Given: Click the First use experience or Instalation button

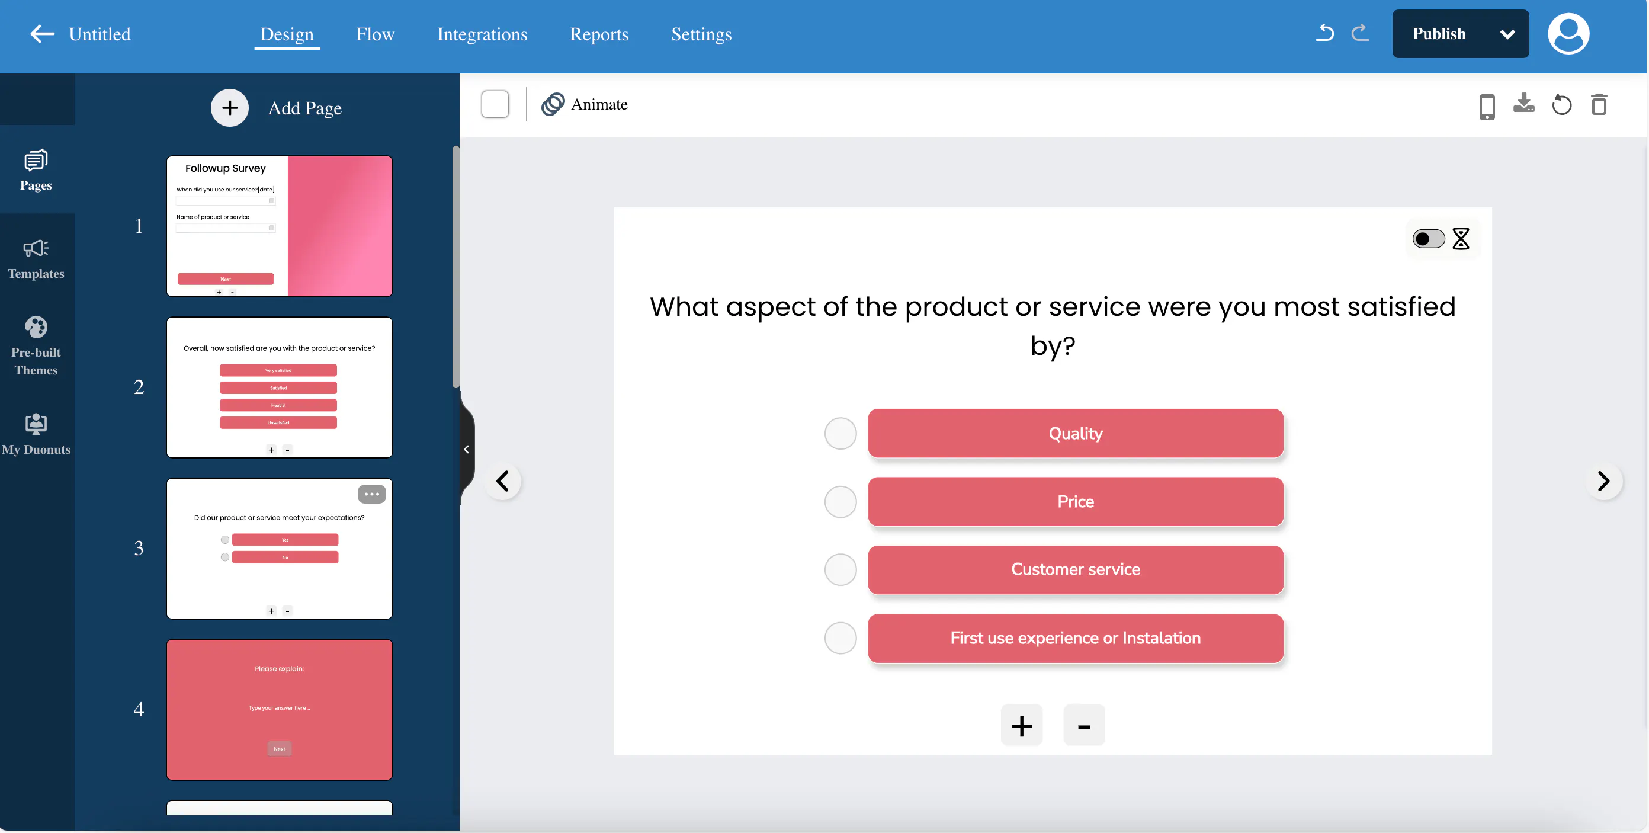Looking at the screenshot, I should [x=1076, y=638].
